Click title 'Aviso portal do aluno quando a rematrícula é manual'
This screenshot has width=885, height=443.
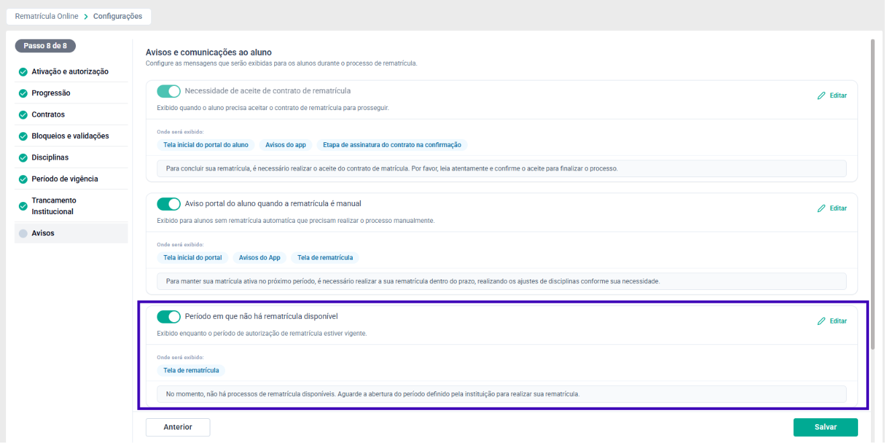273,203
